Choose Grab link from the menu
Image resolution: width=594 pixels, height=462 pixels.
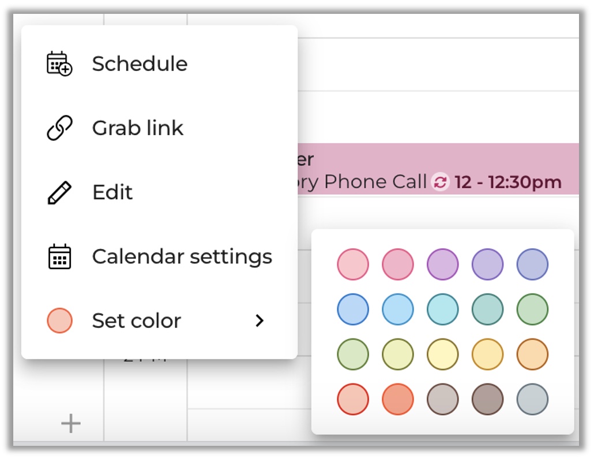137,128
